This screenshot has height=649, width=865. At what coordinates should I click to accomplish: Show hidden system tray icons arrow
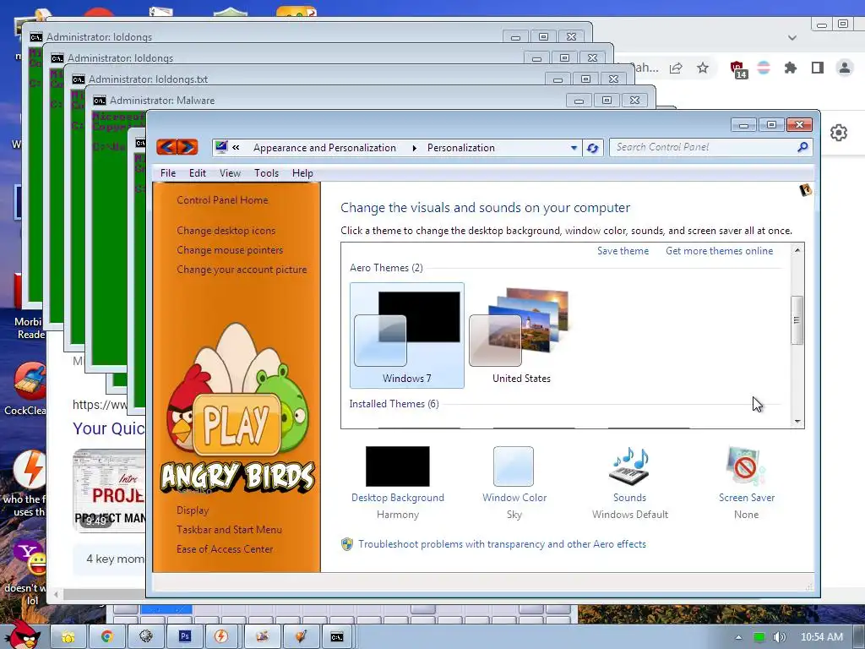(x=738, y=637)
